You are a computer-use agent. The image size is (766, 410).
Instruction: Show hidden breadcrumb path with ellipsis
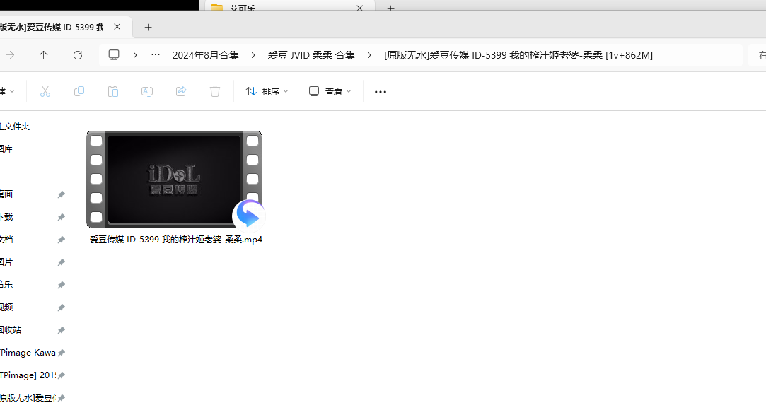156,54
